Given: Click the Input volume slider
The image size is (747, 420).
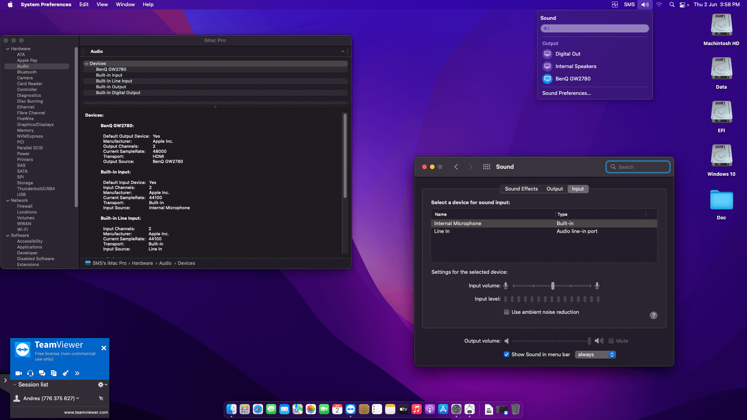Looking at the screenshot, I should [x=552, y=286].
